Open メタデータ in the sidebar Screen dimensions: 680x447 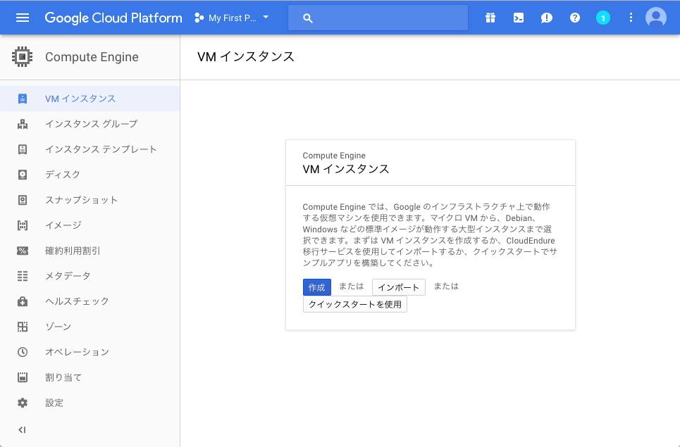point(89,276)
